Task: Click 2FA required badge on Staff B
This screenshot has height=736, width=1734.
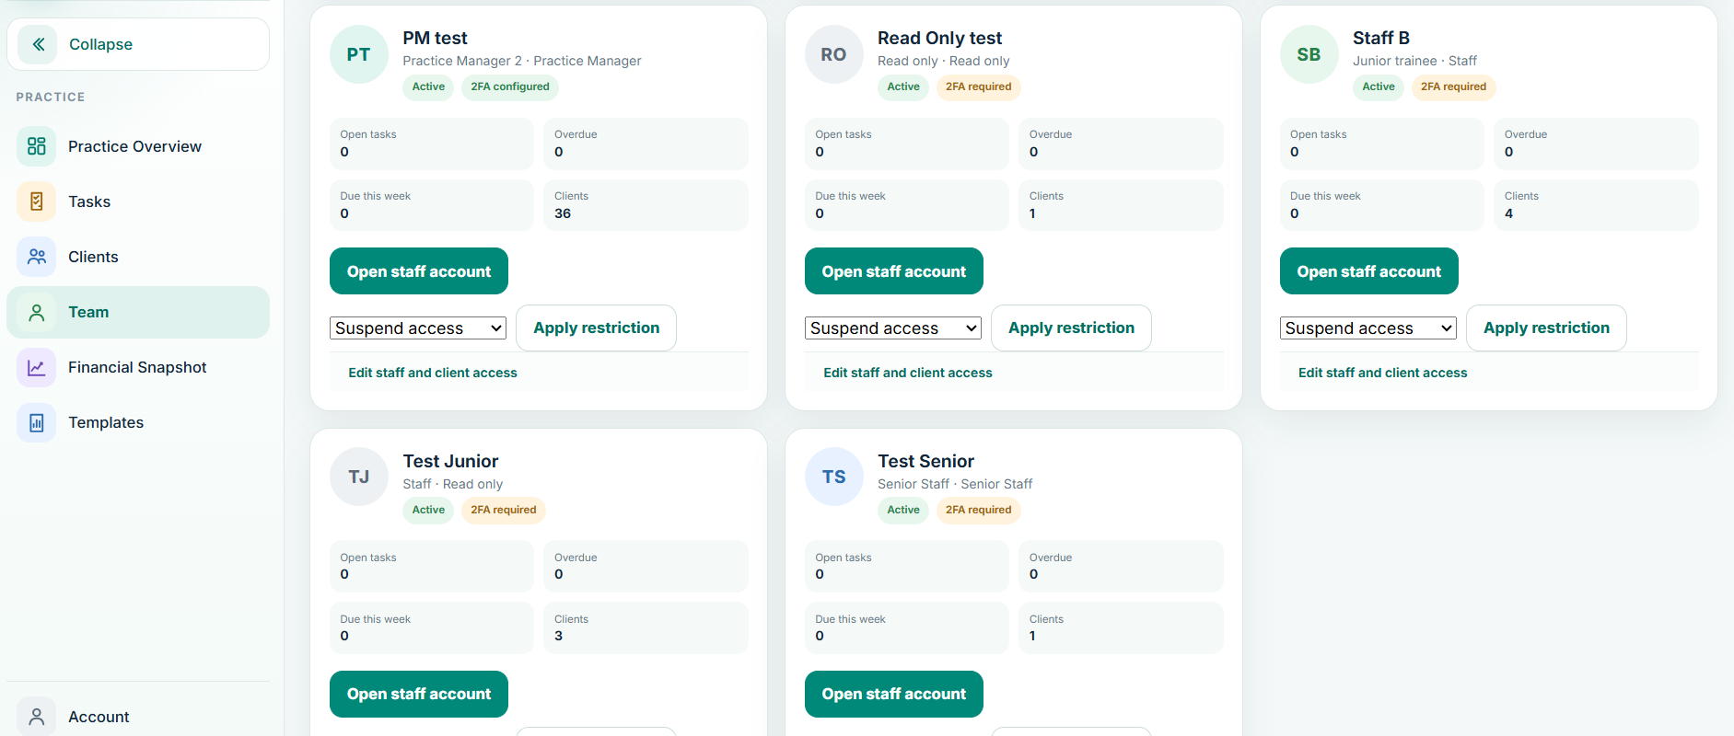Action: pyautogui.click(x=1454, y=86)
